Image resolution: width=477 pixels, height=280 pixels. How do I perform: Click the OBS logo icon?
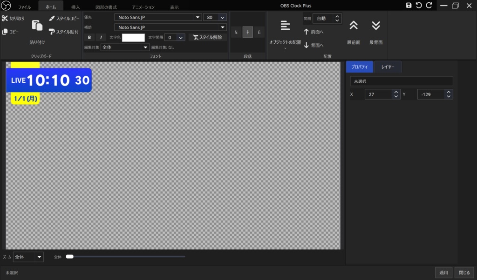[x=6, y=5]
